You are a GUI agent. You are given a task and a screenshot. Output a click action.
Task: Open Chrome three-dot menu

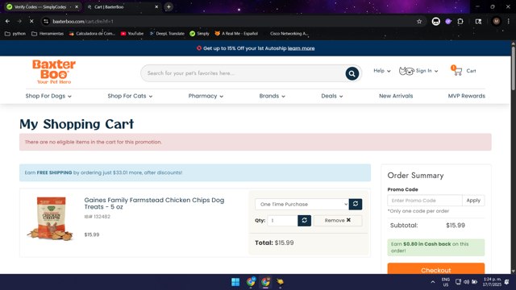(x=509, y=22)
